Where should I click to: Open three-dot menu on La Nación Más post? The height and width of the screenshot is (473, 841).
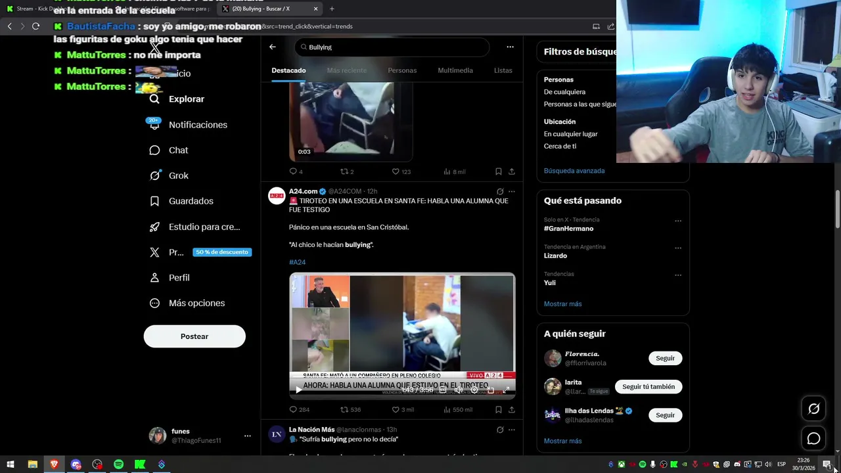tap(512, 430)
